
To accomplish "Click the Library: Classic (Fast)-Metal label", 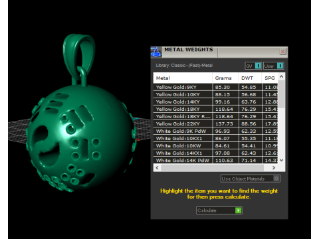I will (x=184, y=66).
